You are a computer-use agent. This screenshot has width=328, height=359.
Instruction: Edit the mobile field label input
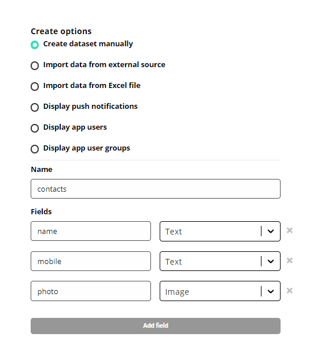(91, 261)
